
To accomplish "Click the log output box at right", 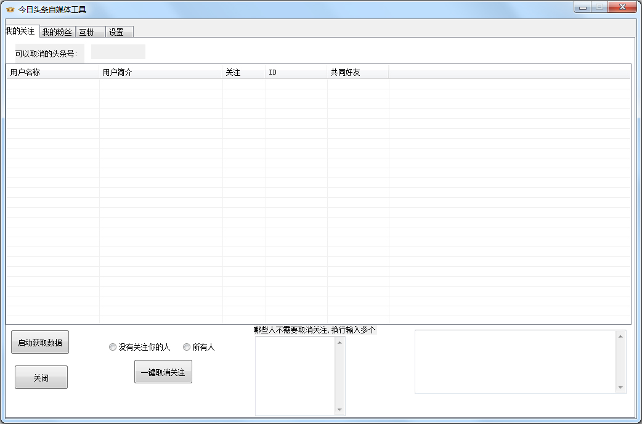I will pos(515,361).
